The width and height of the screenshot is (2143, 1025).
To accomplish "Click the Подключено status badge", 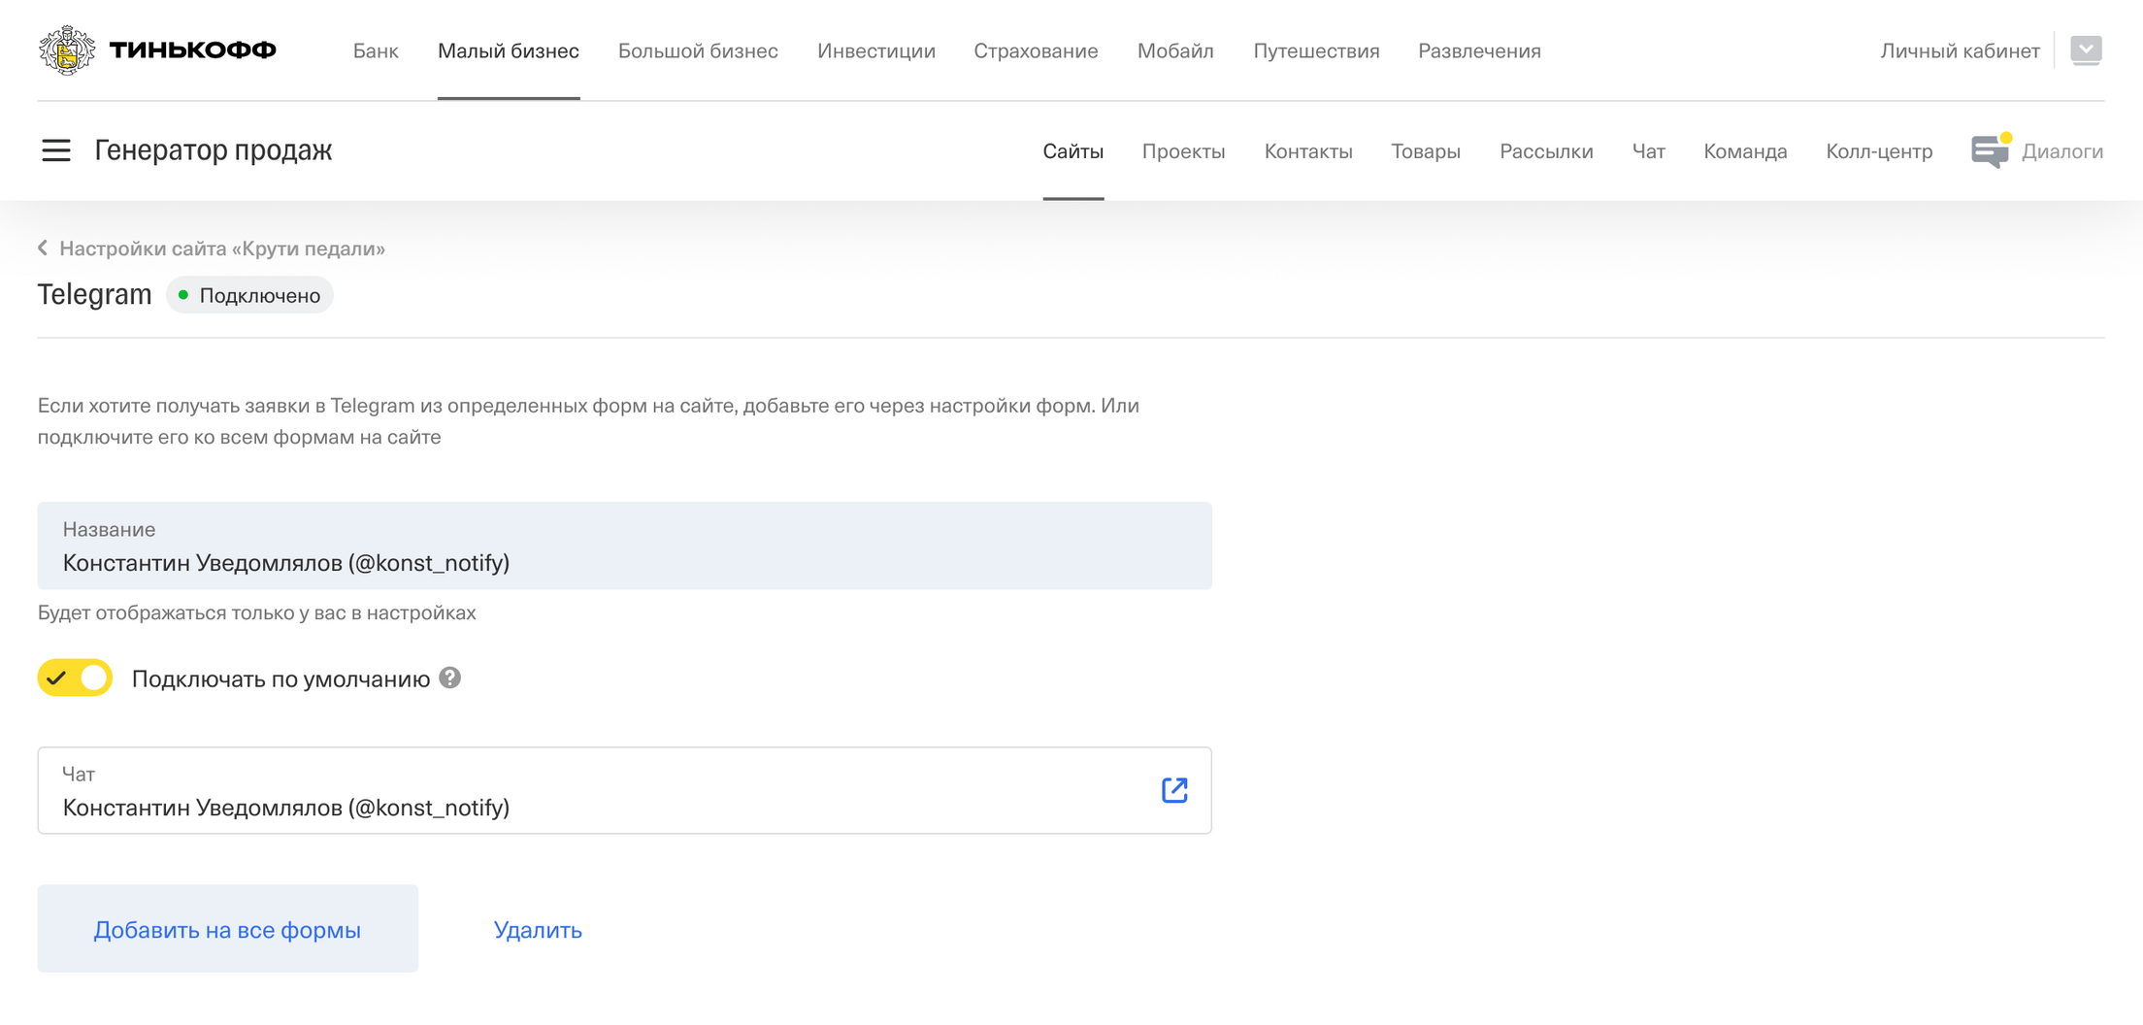I will coord(250,295).
